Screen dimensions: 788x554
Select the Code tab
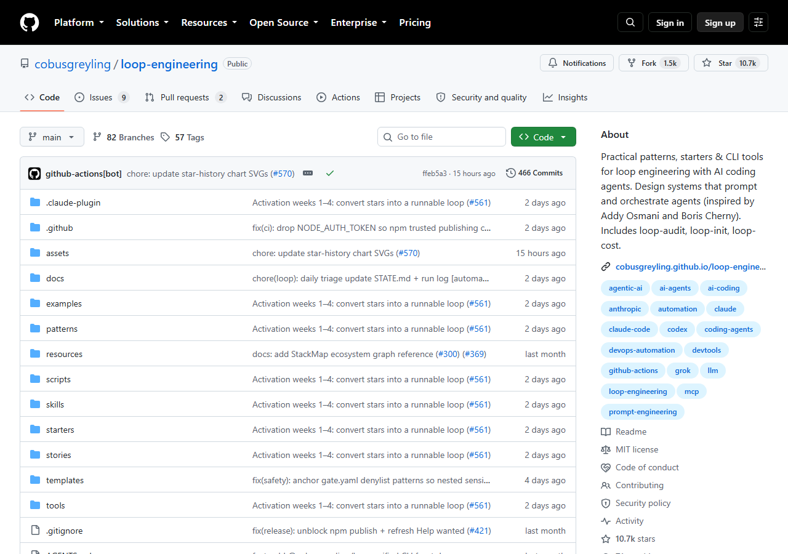(x=42, y=97)
